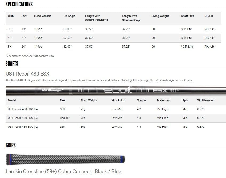Select the Torque column header
The image size is (226, 178).
coord(141,100)
